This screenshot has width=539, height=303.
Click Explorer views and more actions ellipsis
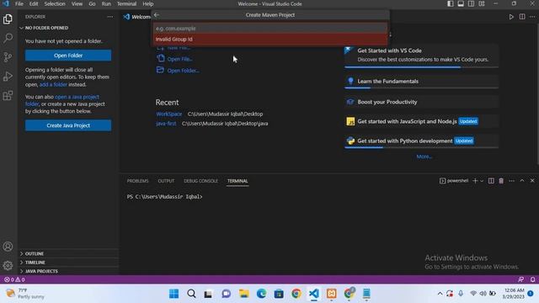pos(110,17)
